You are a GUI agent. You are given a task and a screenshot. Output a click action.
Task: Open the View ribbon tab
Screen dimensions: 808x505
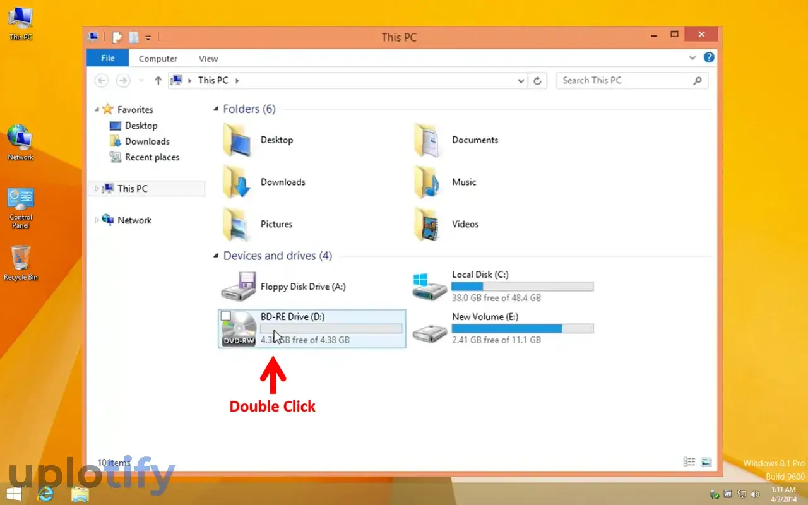pos(208,59)
